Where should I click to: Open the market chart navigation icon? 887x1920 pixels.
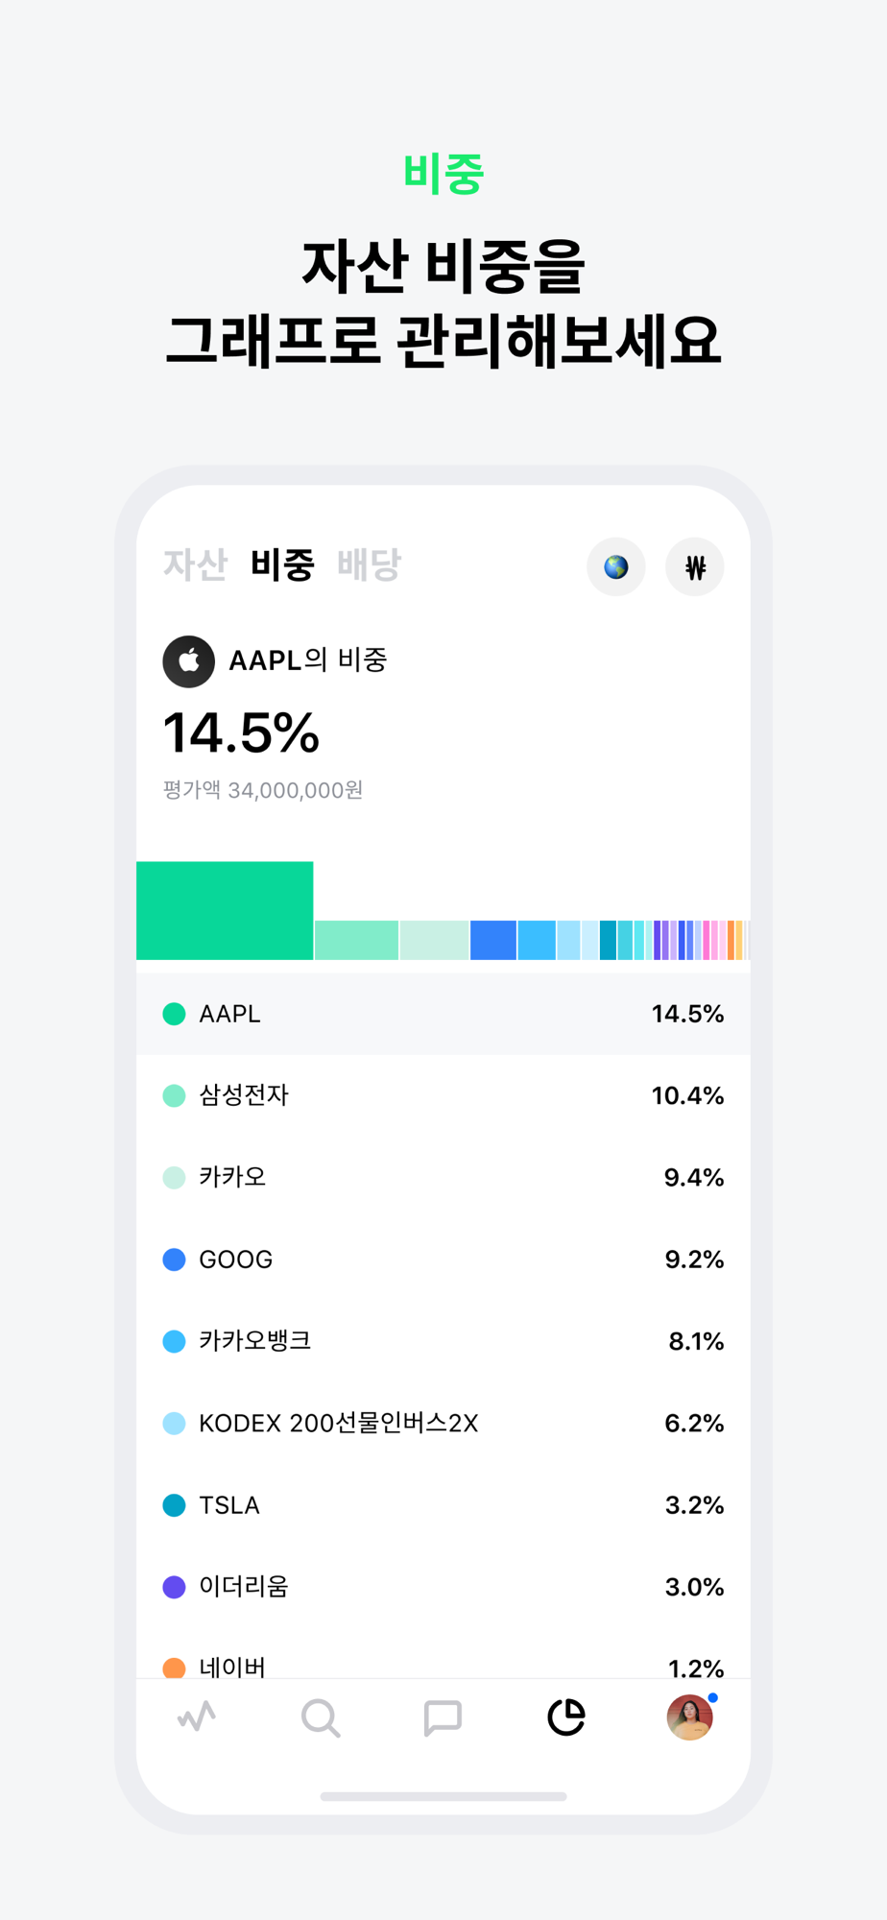click(197, 1716)
